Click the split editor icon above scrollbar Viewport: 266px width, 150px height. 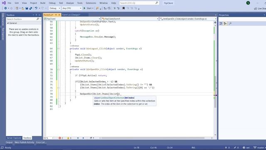pyautogui.click(x=215, y=22)
